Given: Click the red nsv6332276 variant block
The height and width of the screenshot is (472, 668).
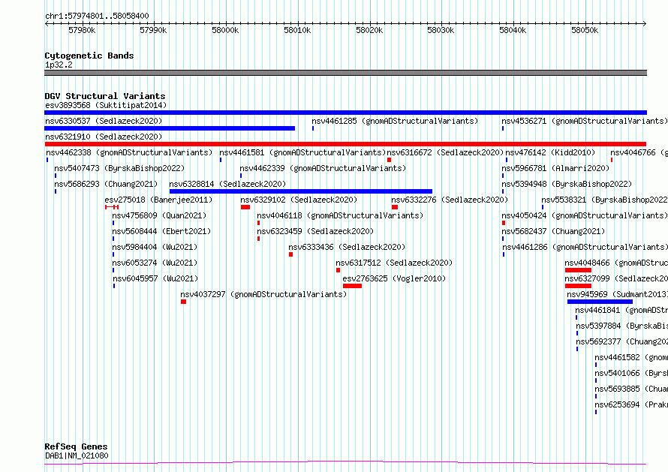Looking at the screenshot, I should pyautogui.click(x=395, y=207).
